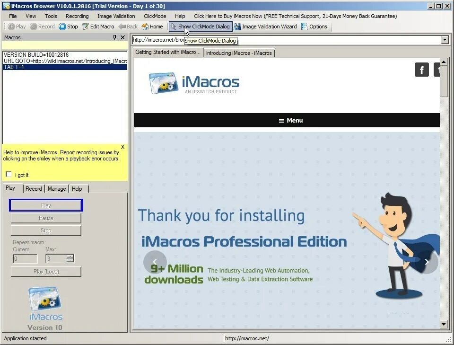Expand the address bar URL dropdown
The height and width of the screenshot is (345, 454).
pyautogui.click(x=445, y=40)
